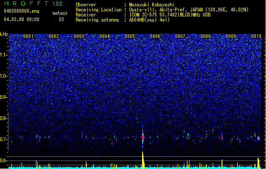Click the observer name Masayuki Kobayashi
This screenshot has width=266, height=169.
click(x=152, y=5)
